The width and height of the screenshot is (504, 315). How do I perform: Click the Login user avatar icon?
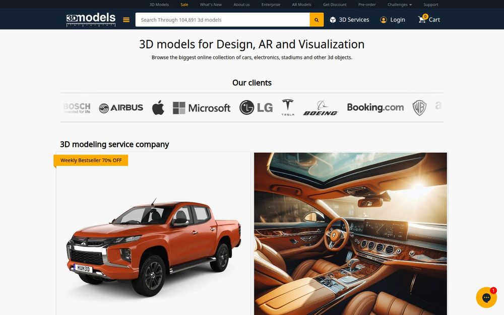[x=384, y=20]
